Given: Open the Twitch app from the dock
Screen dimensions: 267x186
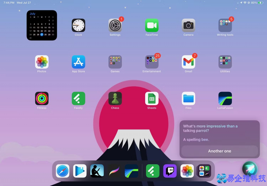Looking at the screenshot, I should (x=170, y=171).
